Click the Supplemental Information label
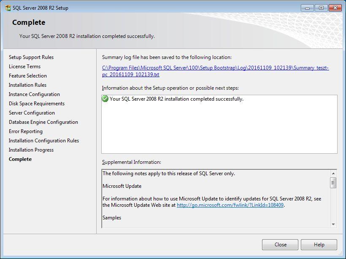346x259 pixels. [x=132, y=162]
